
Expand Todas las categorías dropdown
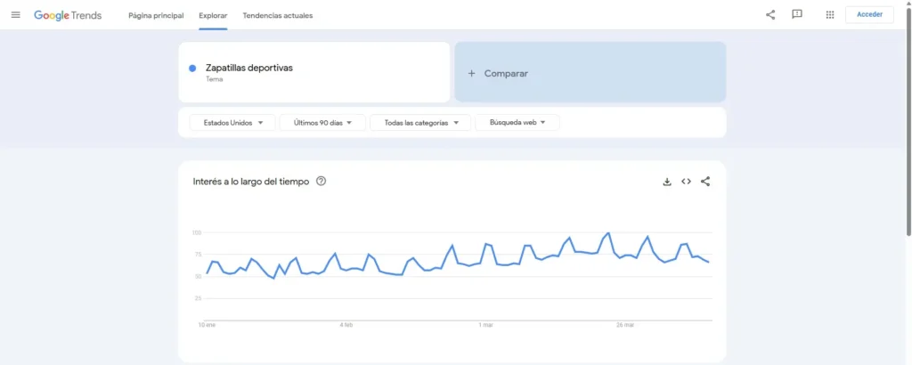coord(420,123)
